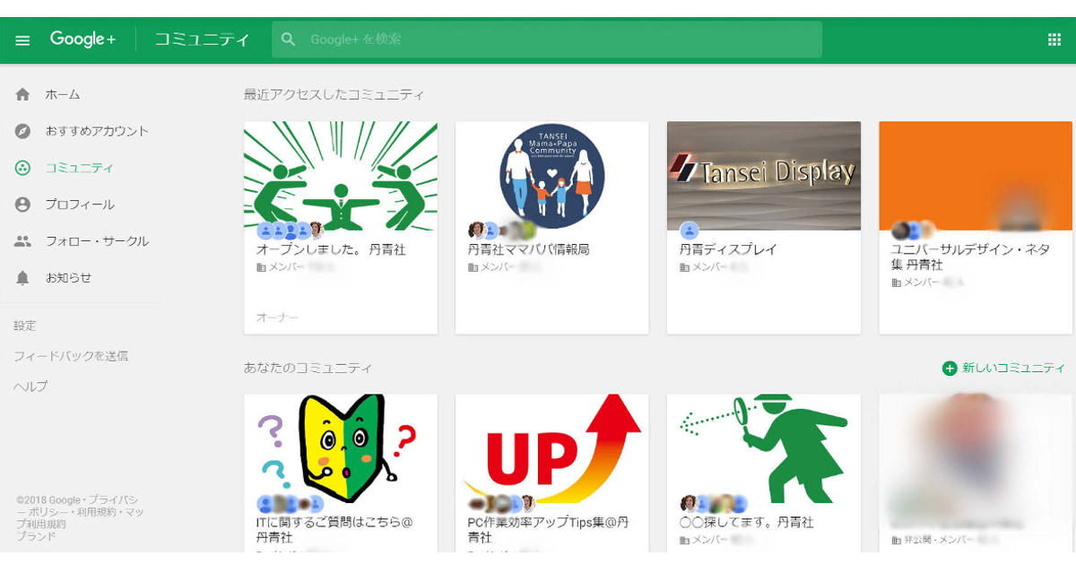The image size is (1076, 565).
Task: Create 新しいコミュニティ
Action: coord(1003,369)
